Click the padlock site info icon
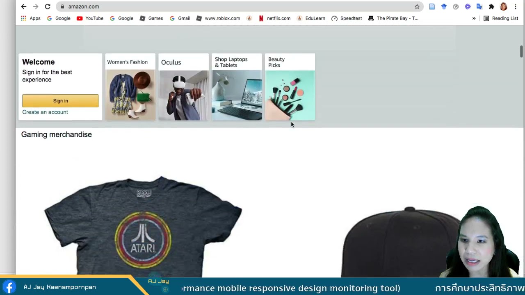This screenshot has height=295, width=525. [x=62, y=7]
